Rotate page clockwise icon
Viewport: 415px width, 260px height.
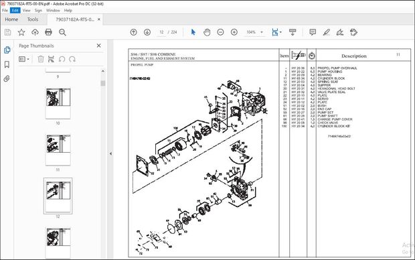pos(72,59)
